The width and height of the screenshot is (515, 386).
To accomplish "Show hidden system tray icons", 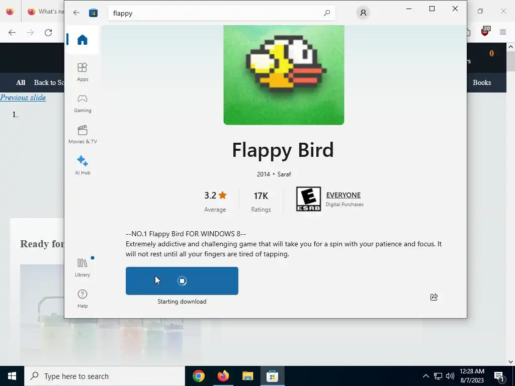I will coord(425,376).
